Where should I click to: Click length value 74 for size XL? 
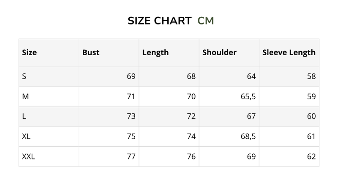click(x=191, y=137)
